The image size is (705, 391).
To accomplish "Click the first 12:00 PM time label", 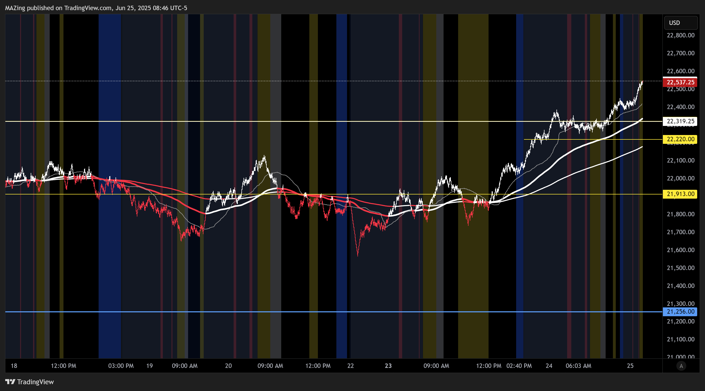I will pos(63,366).
